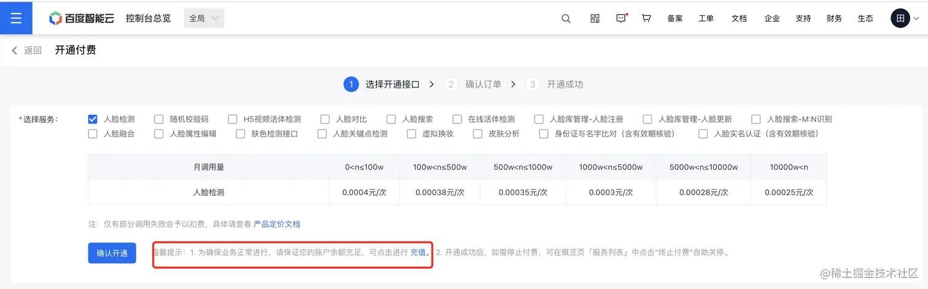
Task: Click the 0.00025元/次 price cell
Action: (x=789, y=192)
